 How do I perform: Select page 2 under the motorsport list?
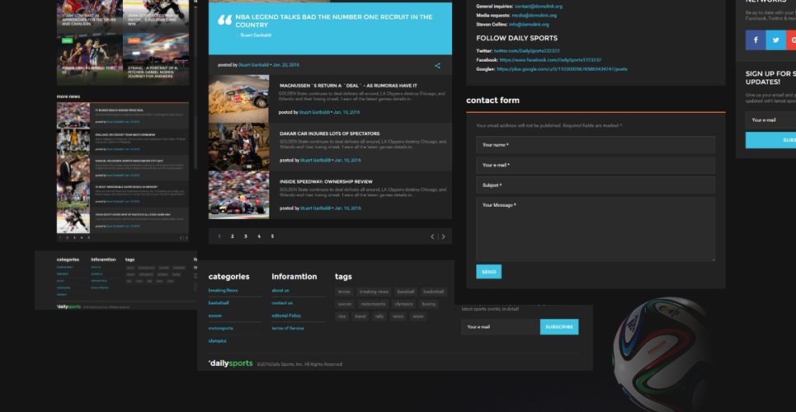click(233, 236)
